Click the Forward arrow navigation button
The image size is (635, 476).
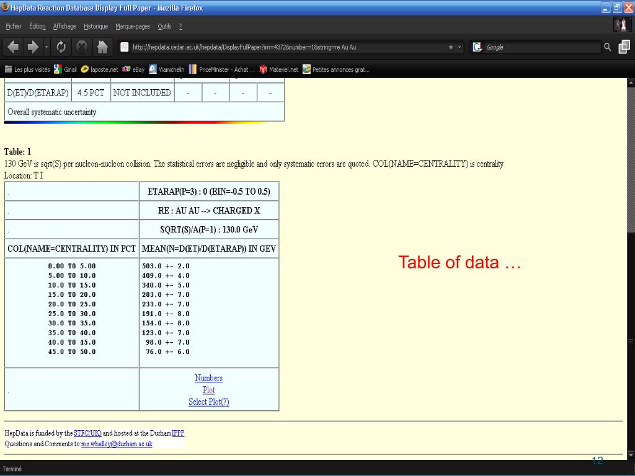(x=33, y=47)
